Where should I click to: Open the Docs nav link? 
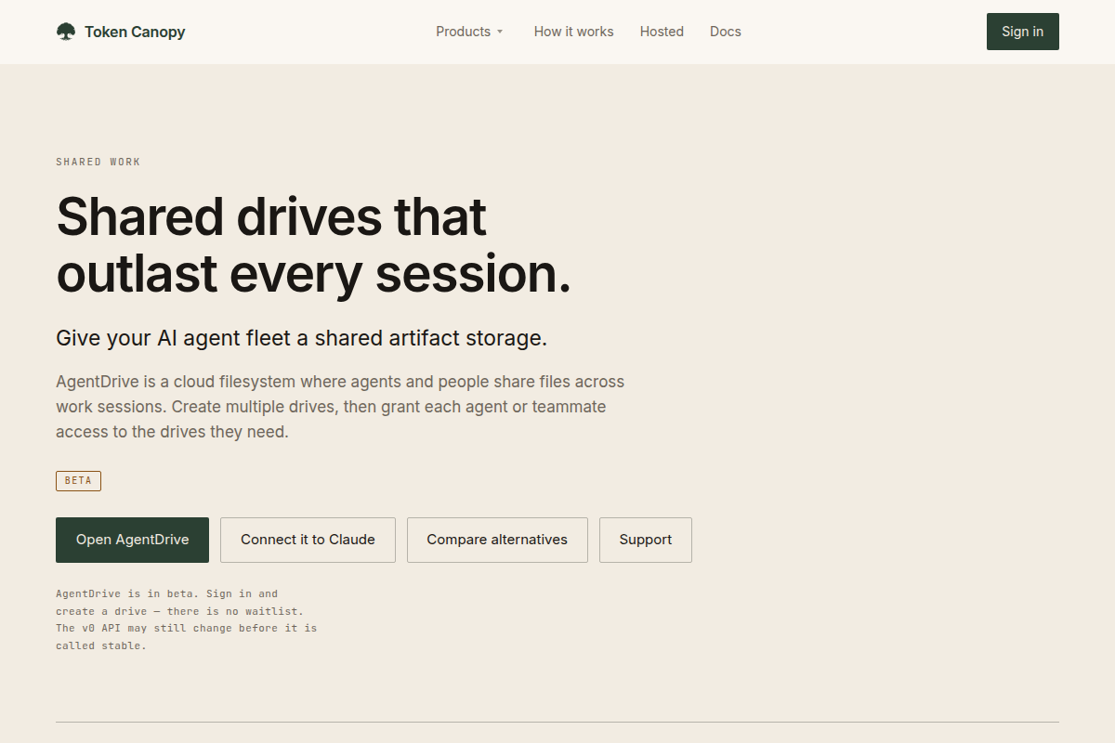coord(726,32)
